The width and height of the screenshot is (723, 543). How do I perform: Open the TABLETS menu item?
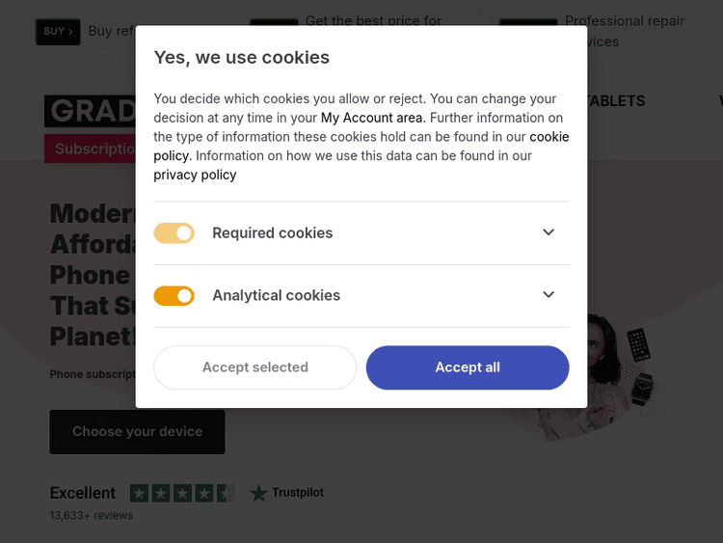(x=615, y=101)
